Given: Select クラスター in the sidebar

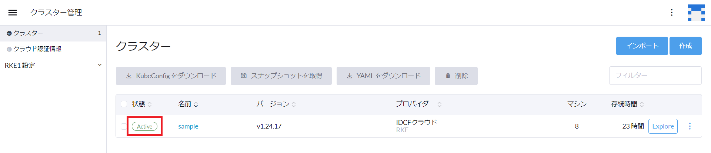Looking at the screenshot, I should point(53,33).
